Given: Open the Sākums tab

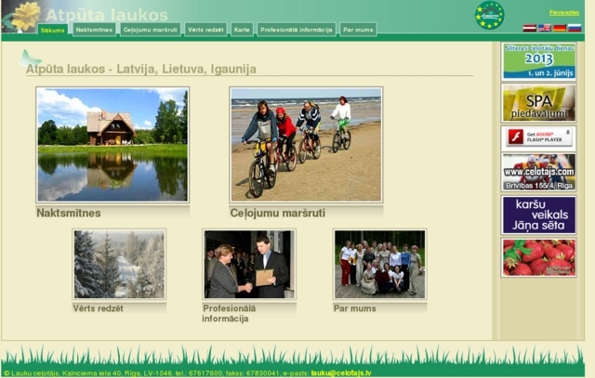Looking at the screenshot, I should coord(53,30).
